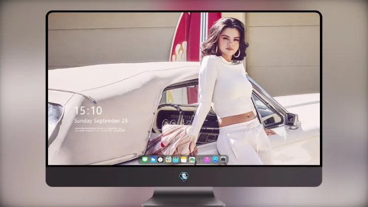
Task: Click the logo badge on monitor chin
Action: (x=184, y=176)
